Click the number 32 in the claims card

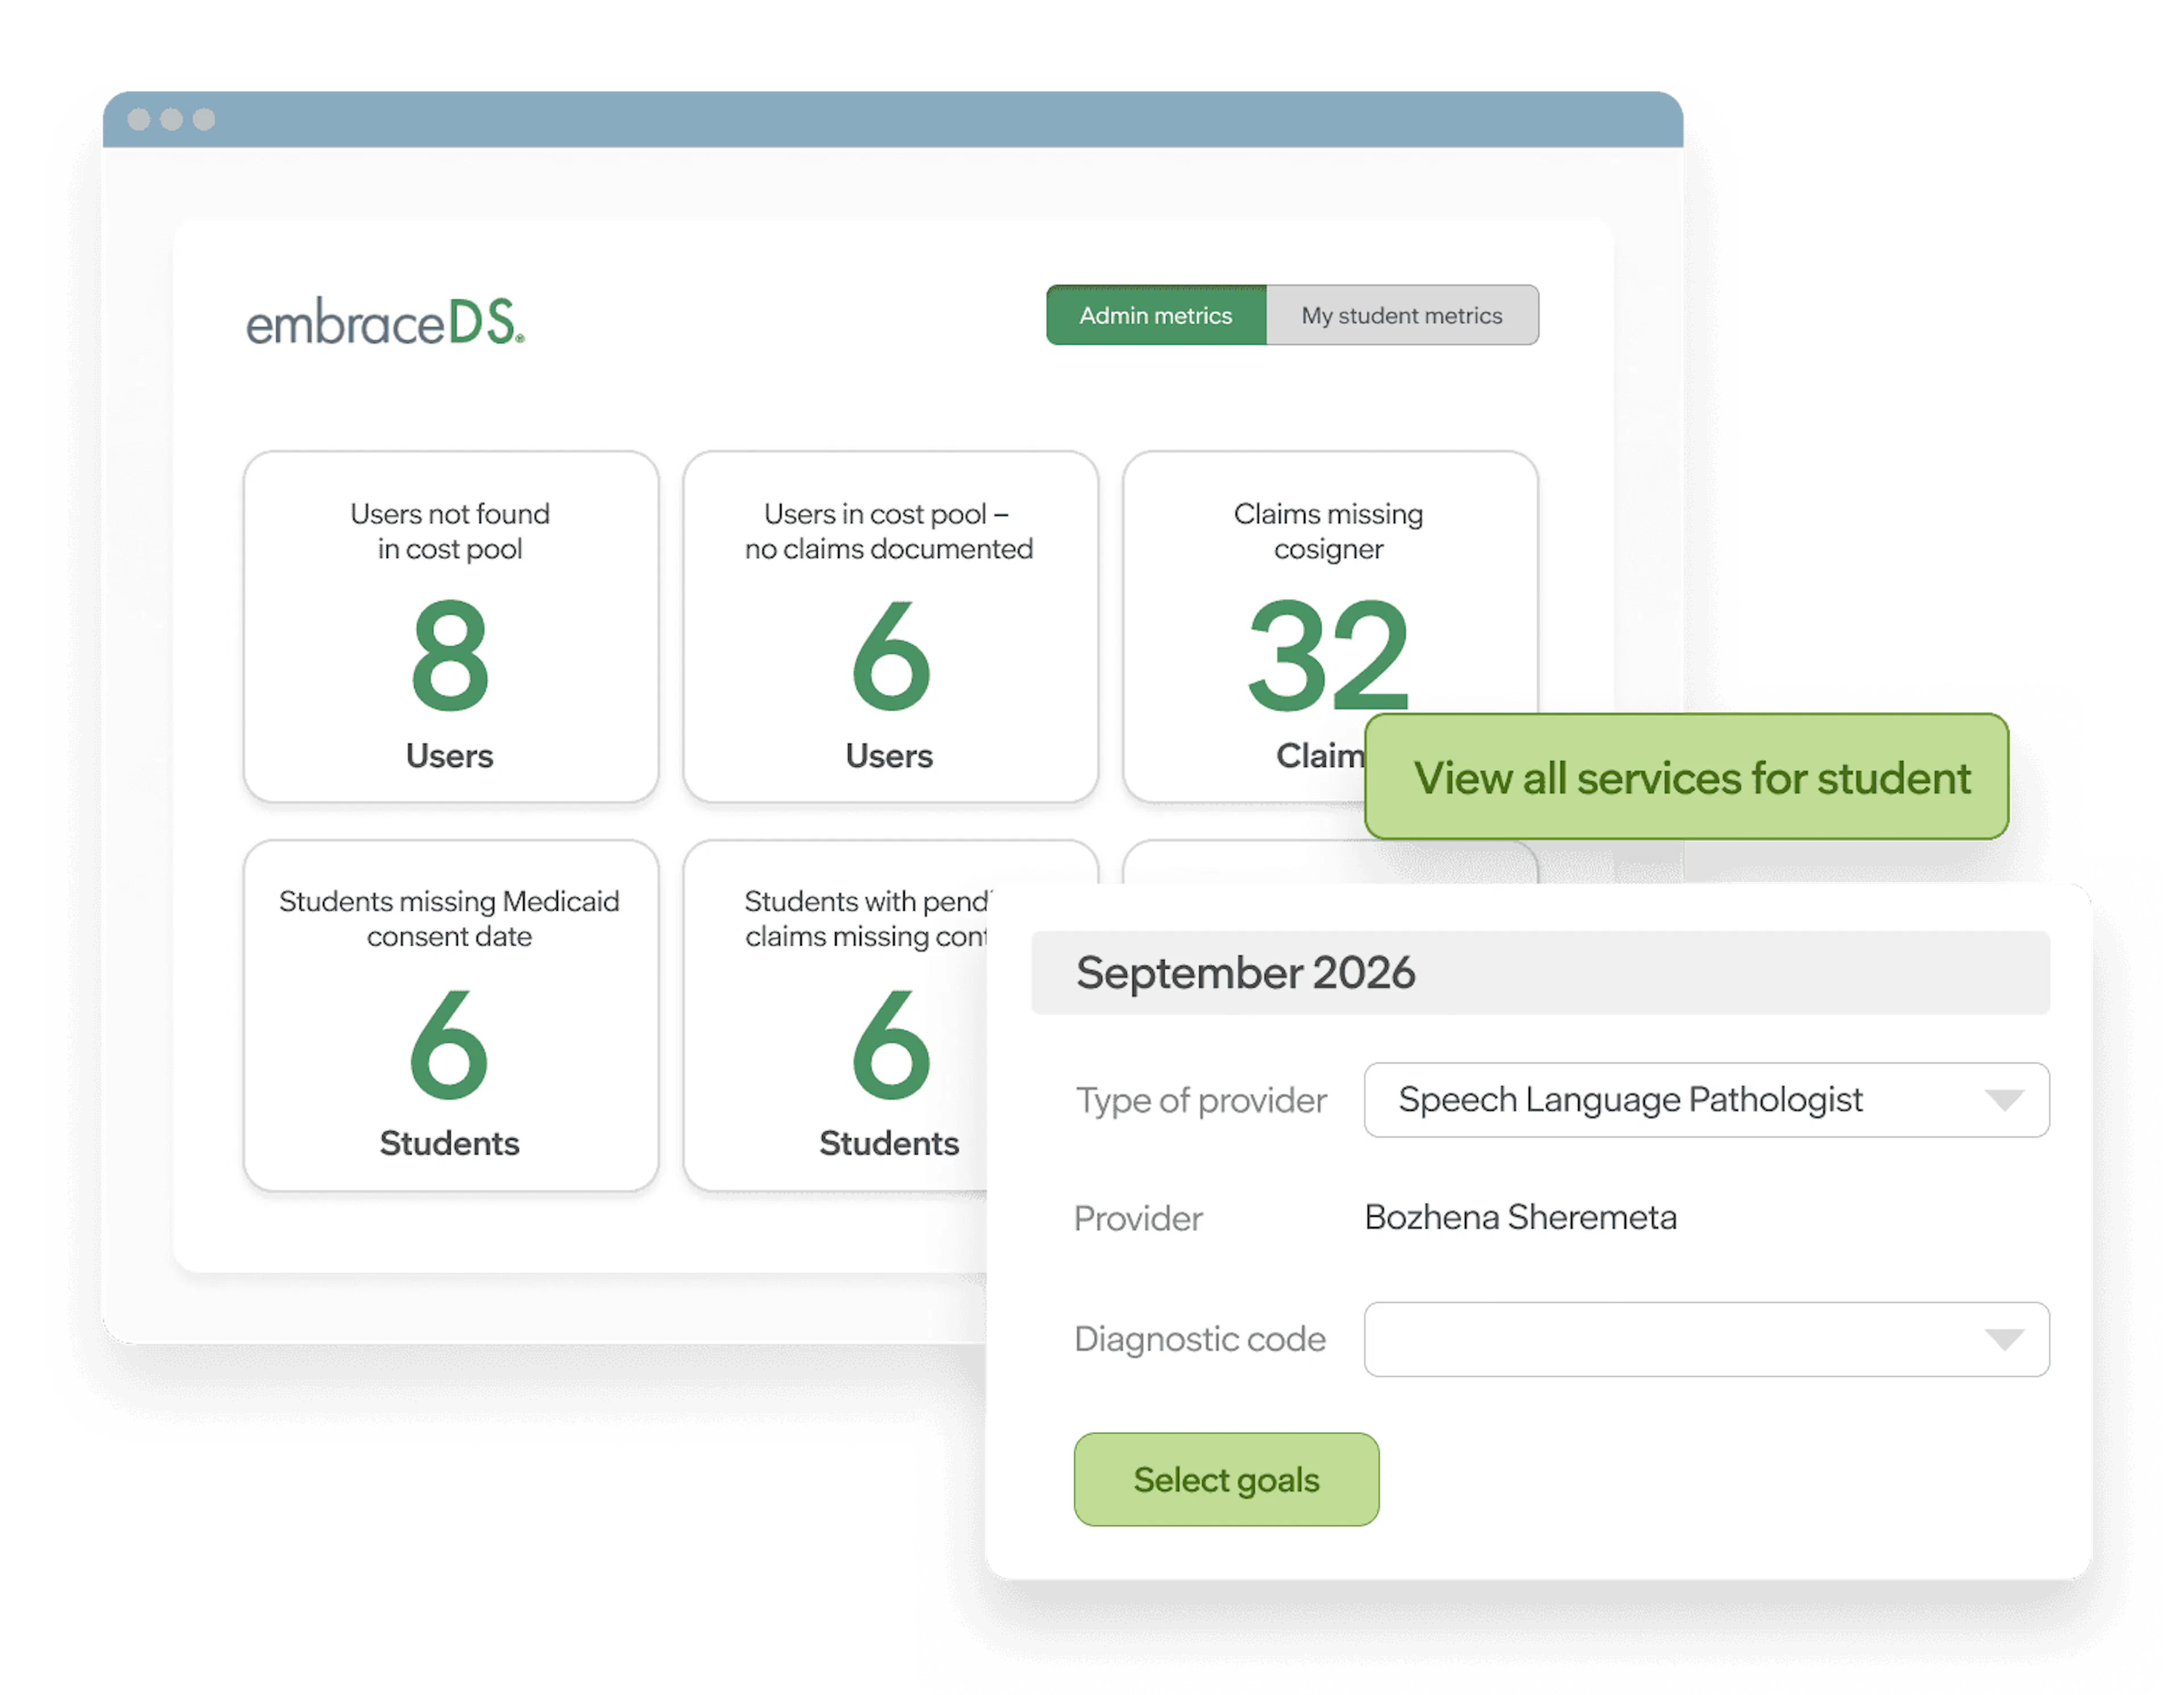click(1329, 655)
